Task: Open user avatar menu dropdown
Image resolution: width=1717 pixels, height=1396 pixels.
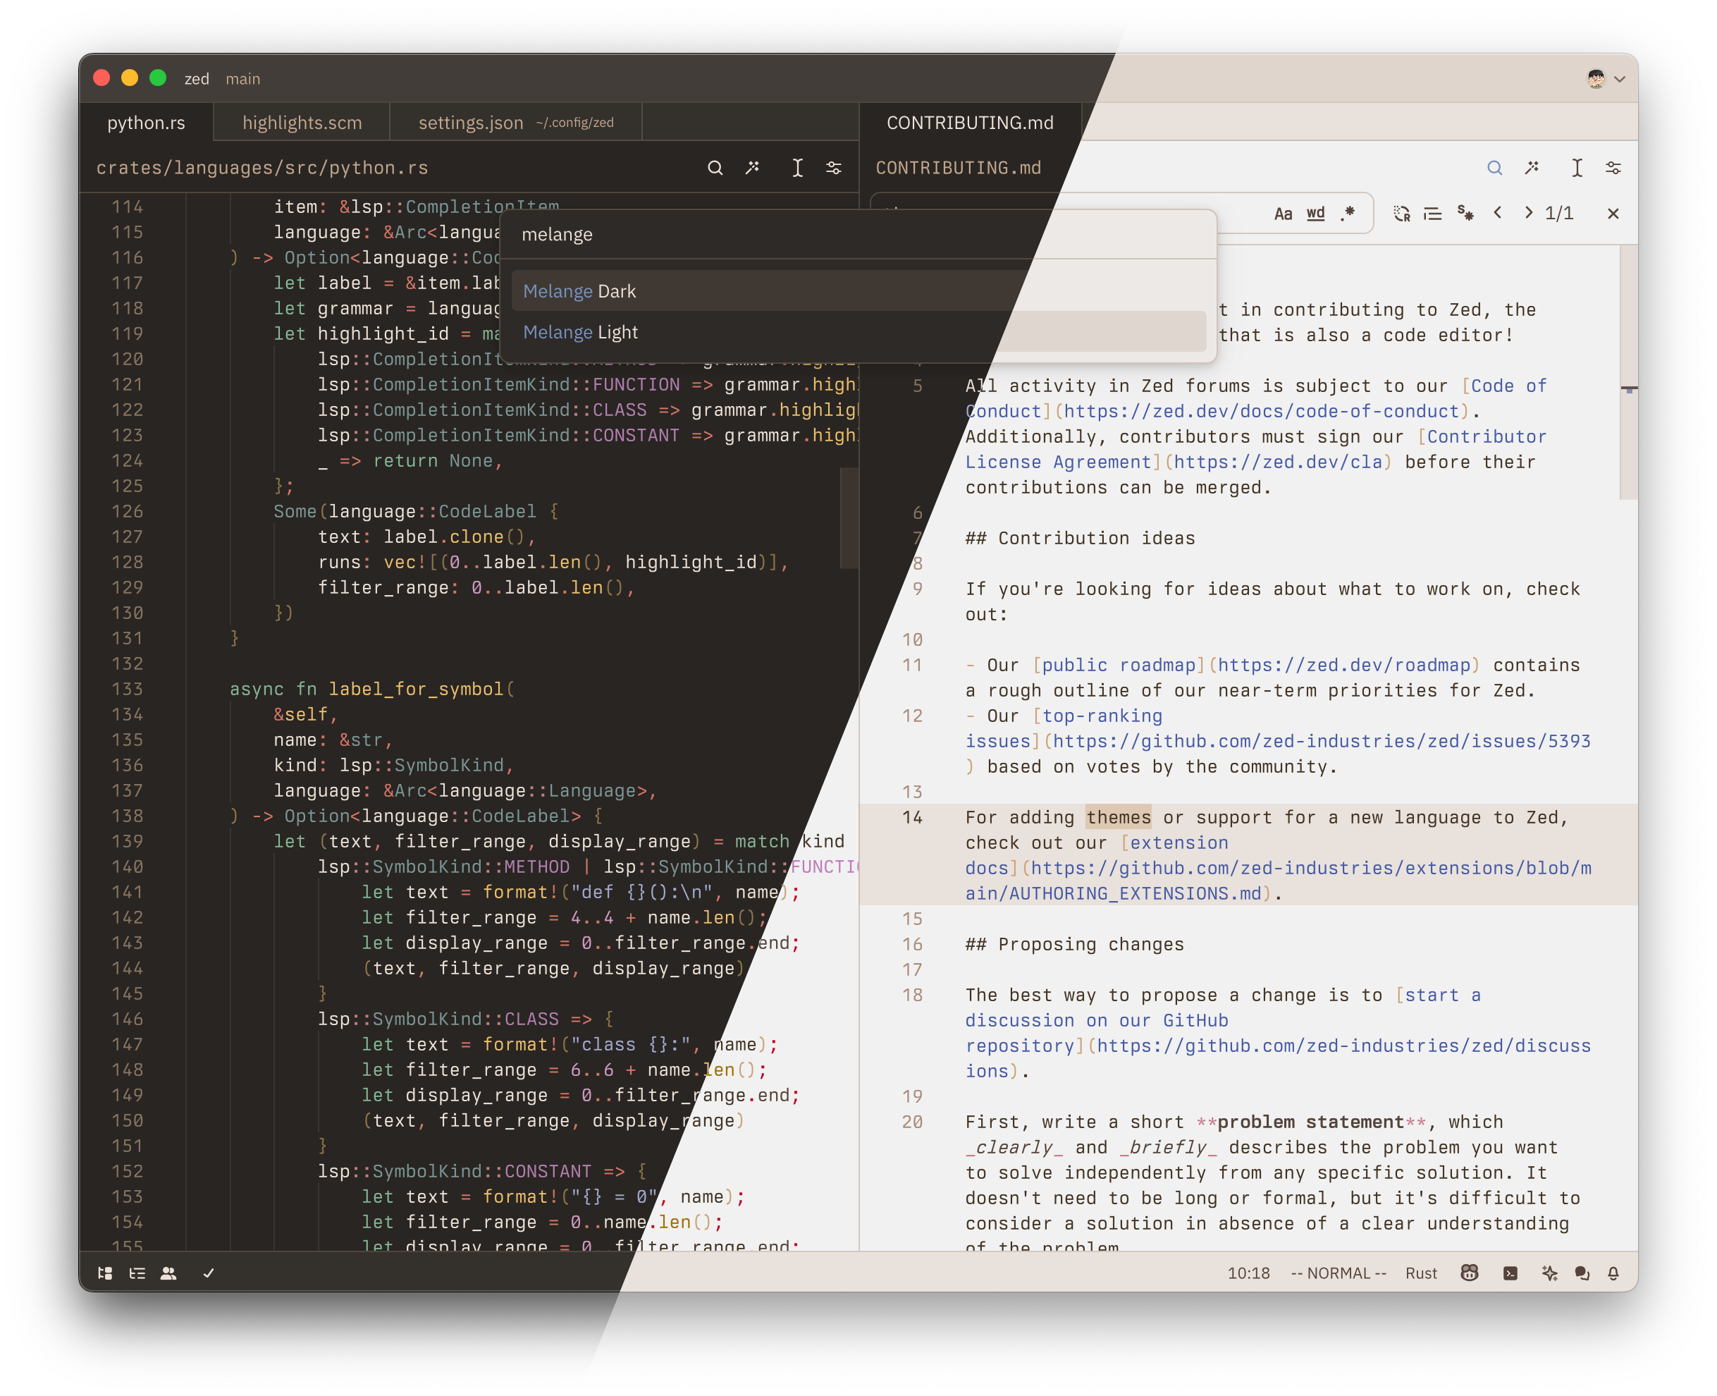Action: pyautogui.click(x=1606, y=78)
